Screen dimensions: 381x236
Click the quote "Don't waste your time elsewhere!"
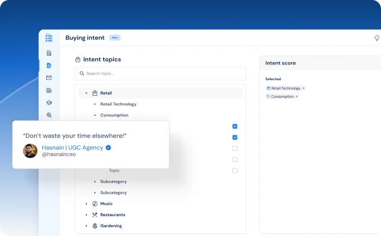tap(75, 136)
